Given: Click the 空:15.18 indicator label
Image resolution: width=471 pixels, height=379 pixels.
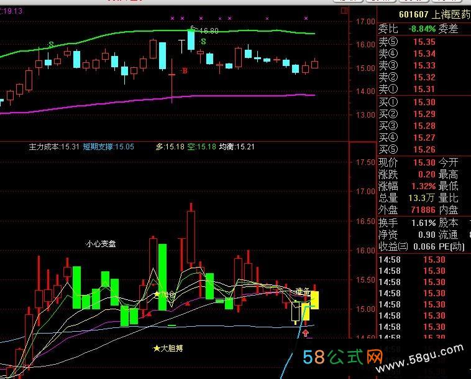Looking at the screenshot, I should 202,147.
